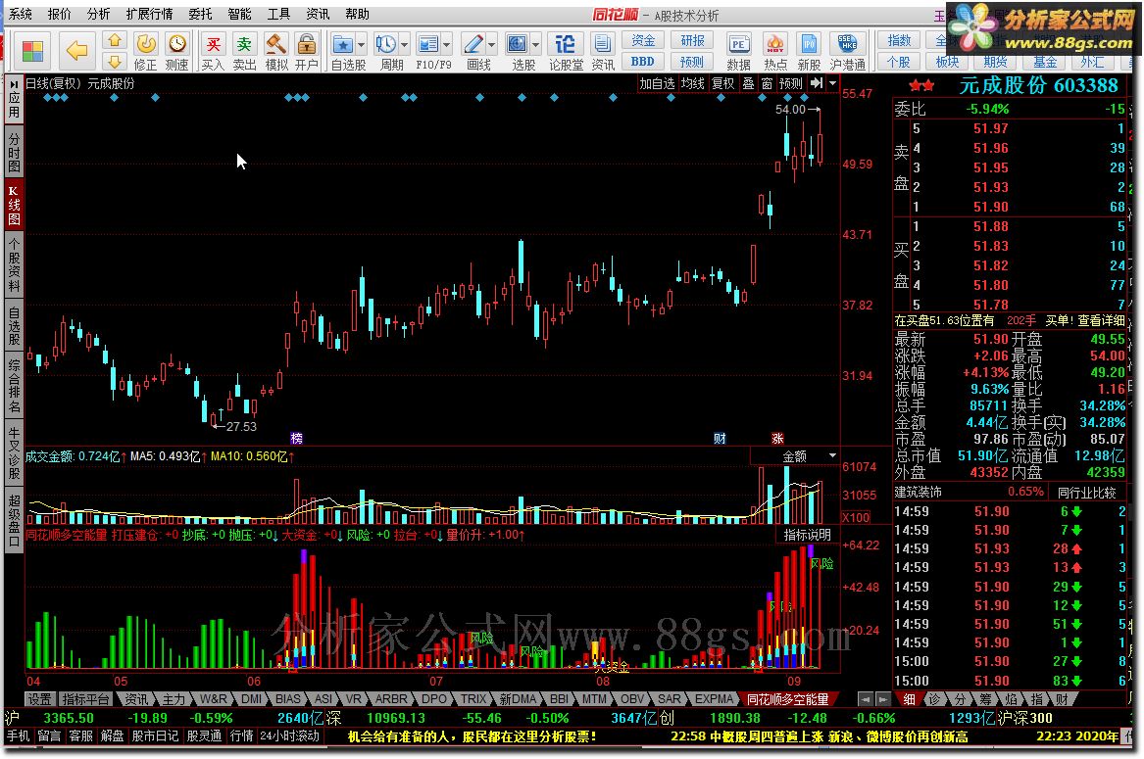The width and height of the screenshot is (1144, 759).
Task: Click the 资金 capital flow button
Action: click(643, 40)
